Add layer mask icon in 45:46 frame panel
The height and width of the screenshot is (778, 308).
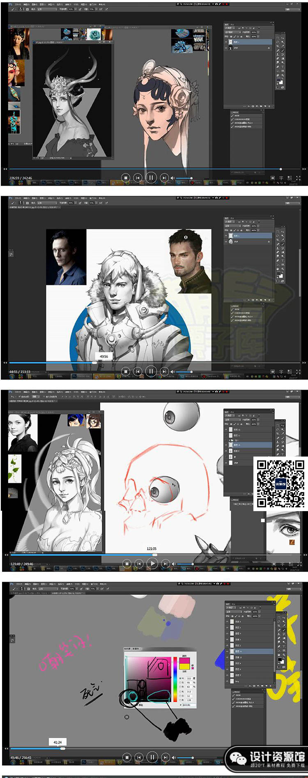click(254, 686)
